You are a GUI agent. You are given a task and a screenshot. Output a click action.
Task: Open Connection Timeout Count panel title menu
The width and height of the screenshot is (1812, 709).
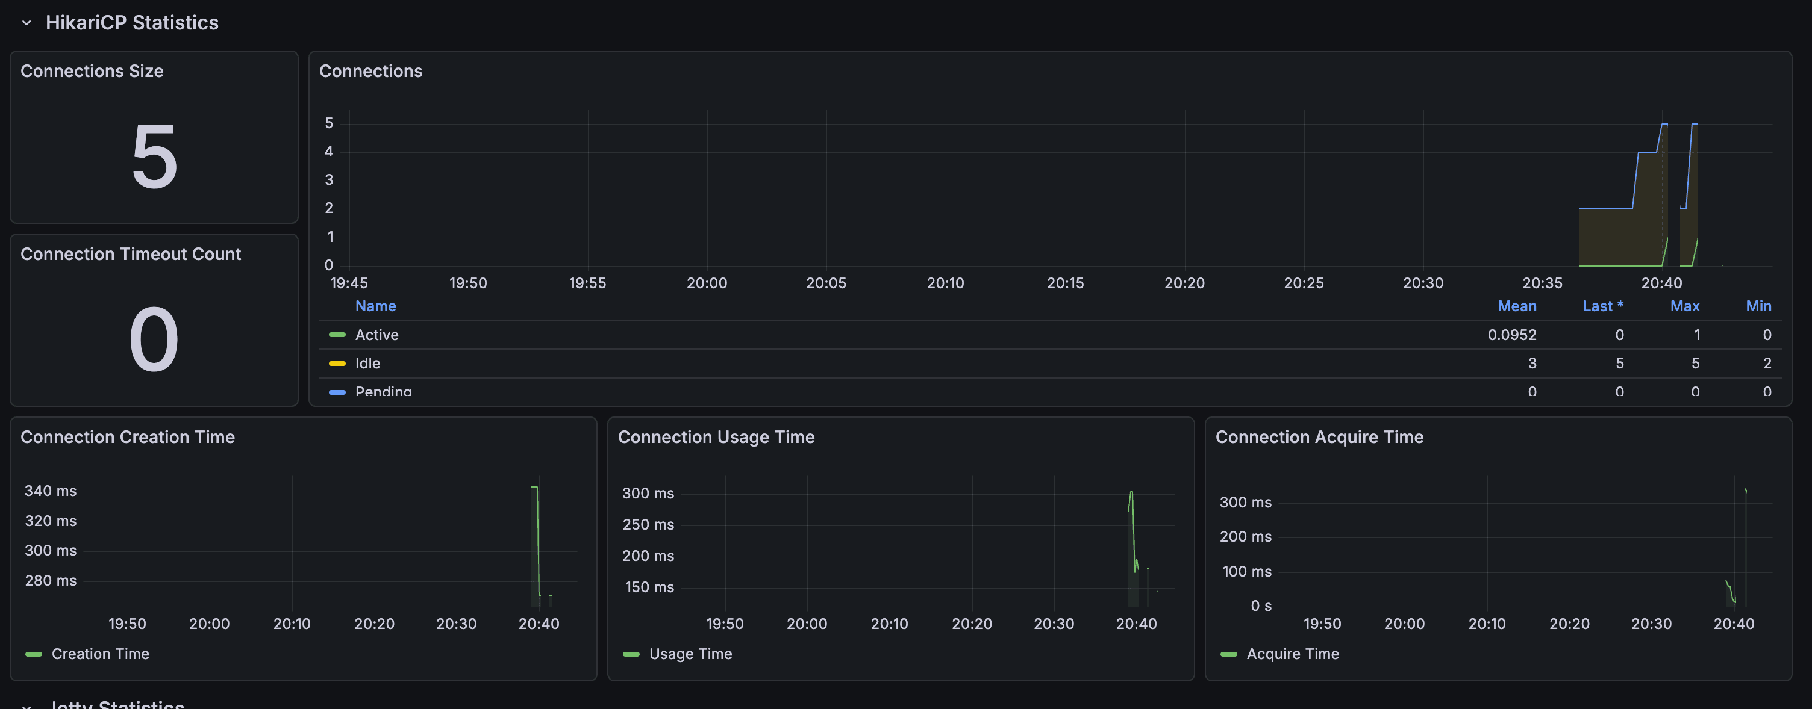coord(130,255)
